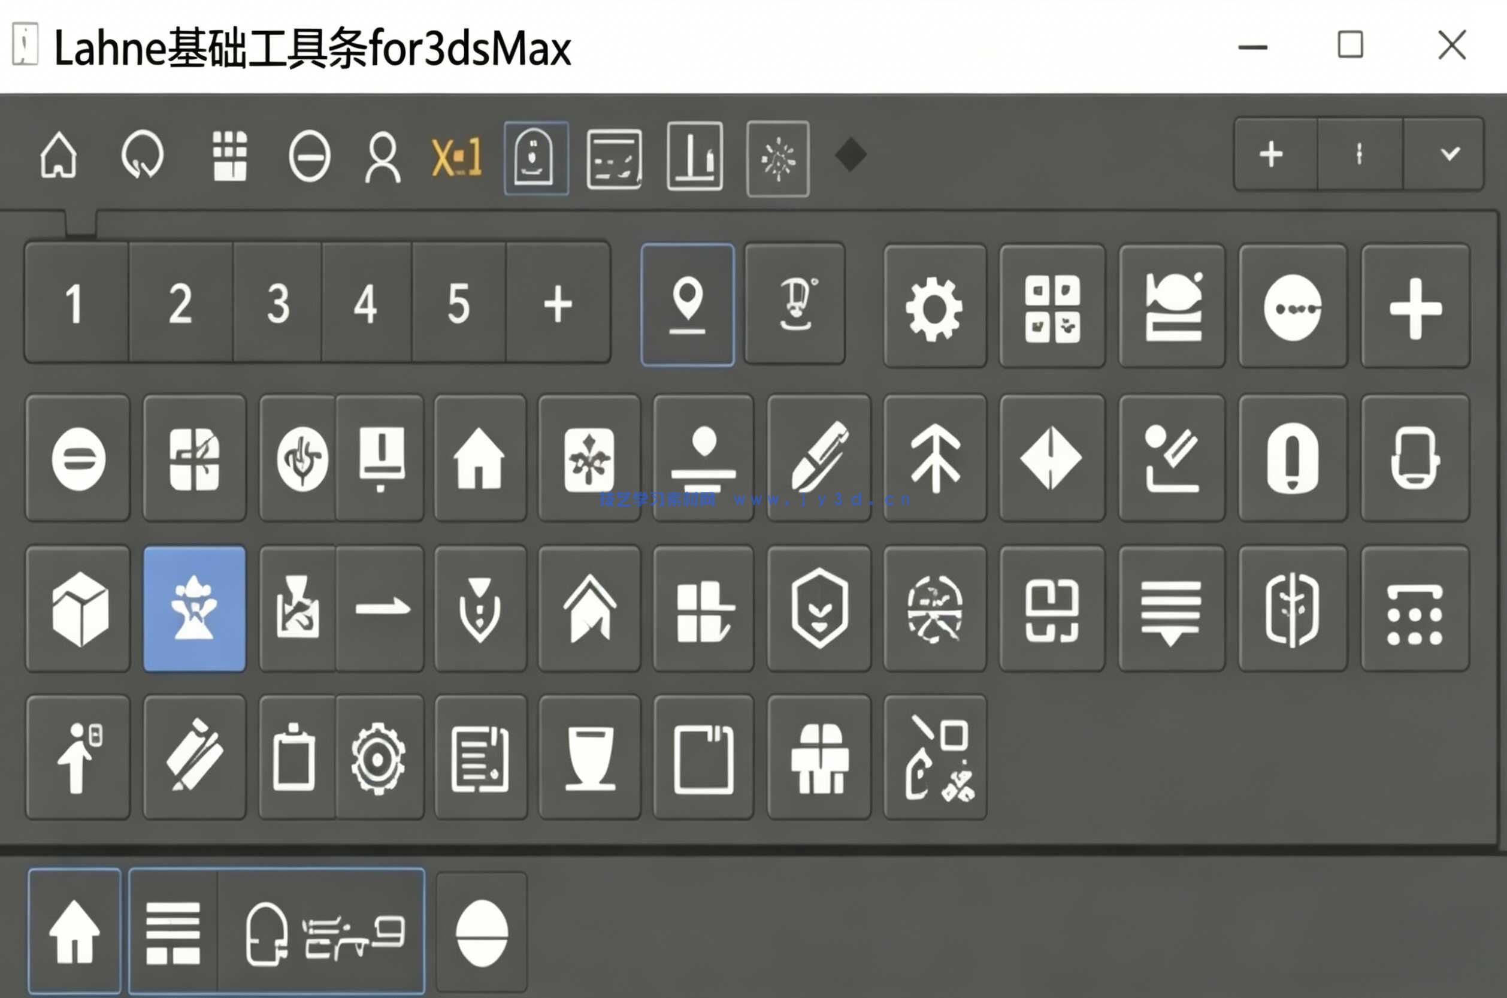Viewport: 1507px width, 998px height.
Task: Click the upward arrow tree icon
Action: click(x=935, y=458)
